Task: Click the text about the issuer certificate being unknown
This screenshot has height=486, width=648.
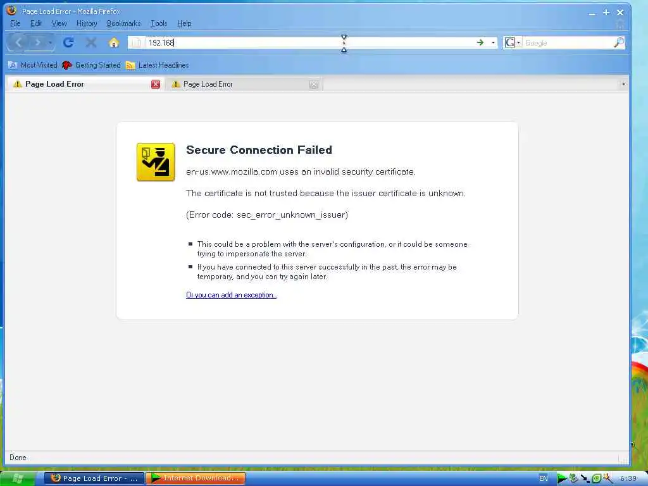Action: point(326,194)
